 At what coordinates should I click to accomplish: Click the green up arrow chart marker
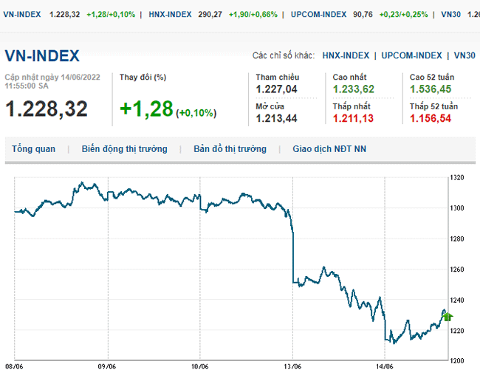click(447, 316)
